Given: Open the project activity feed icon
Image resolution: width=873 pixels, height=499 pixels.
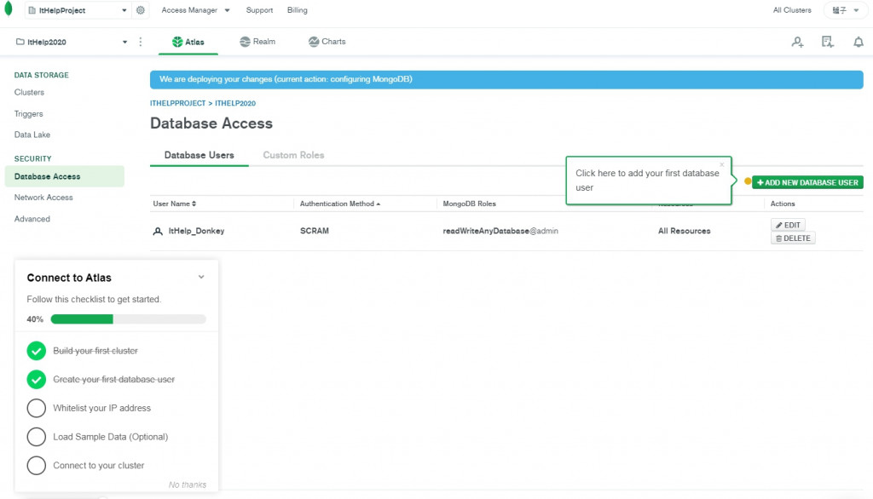Looking at the screenshot, I should click(x=828, y=42).
